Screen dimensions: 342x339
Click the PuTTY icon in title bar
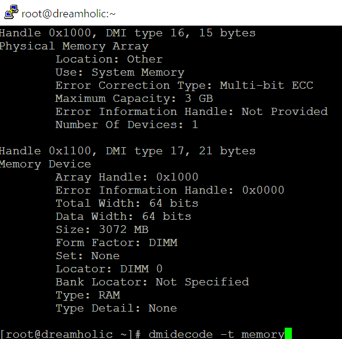click(11, 12)
